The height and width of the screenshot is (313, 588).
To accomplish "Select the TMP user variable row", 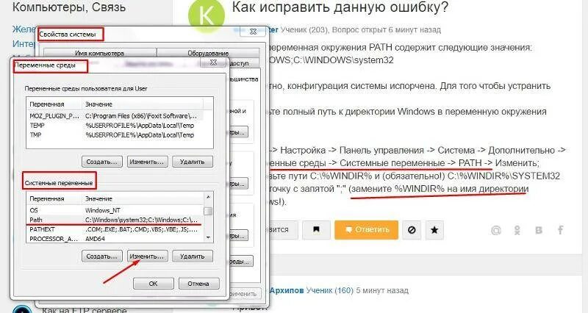I will point(115,134).
